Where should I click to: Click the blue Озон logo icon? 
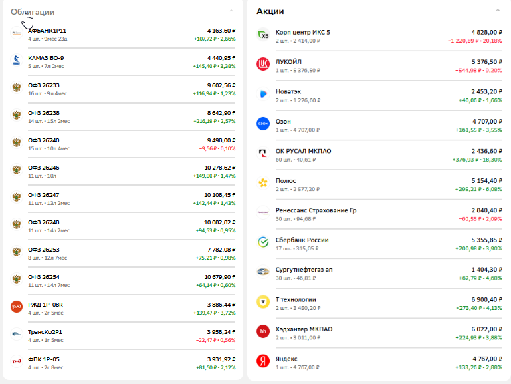point(263,124)
